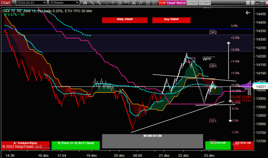This screenshot has width=268, height=158.
Task: Click the interval link square button
Action: (253, 3)
